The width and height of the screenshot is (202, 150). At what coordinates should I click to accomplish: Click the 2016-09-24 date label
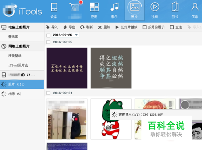63,93
